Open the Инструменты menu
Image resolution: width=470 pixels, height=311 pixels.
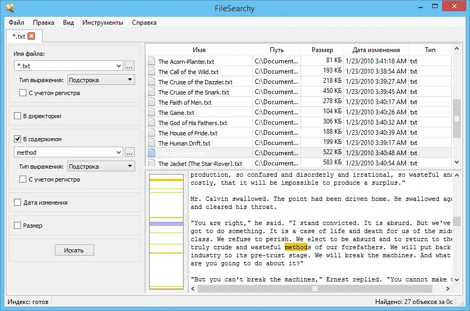point(103,23)
